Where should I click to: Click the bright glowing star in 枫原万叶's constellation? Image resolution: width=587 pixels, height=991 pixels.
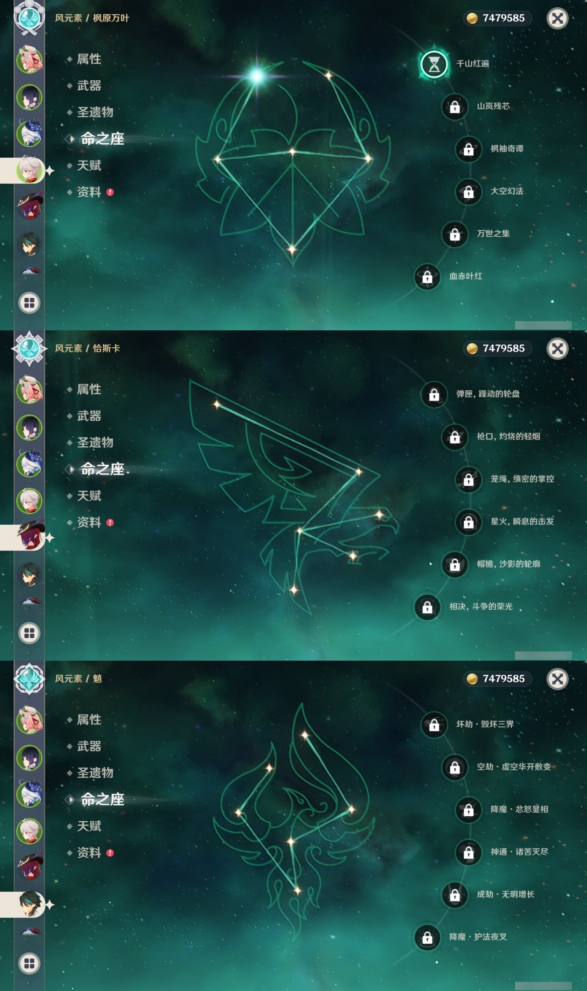tap(257, 76)
